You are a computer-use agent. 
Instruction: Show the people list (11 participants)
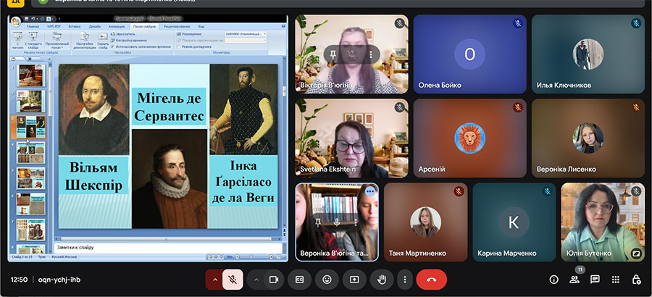tap(574, 280)
